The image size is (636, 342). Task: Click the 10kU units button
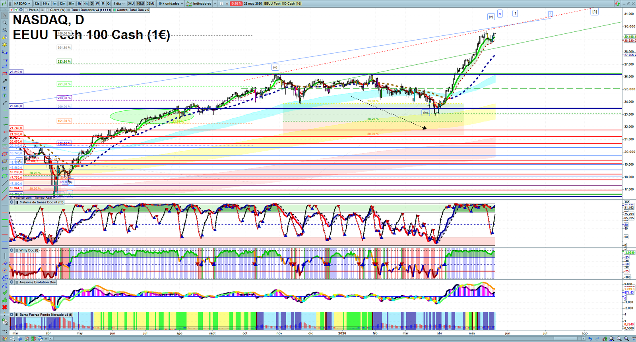tap(140, 4)
